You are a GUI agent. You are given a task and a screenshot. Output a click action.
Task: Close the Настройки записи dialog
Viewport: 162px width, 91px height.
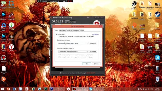[100, 26]
